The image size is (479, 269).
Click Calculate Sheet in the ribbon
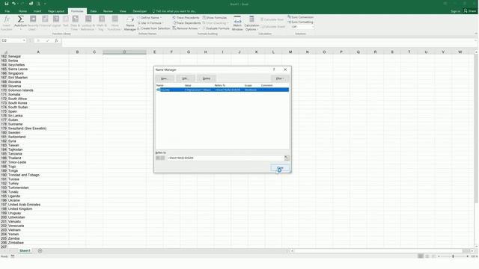(x=272, y=27)
